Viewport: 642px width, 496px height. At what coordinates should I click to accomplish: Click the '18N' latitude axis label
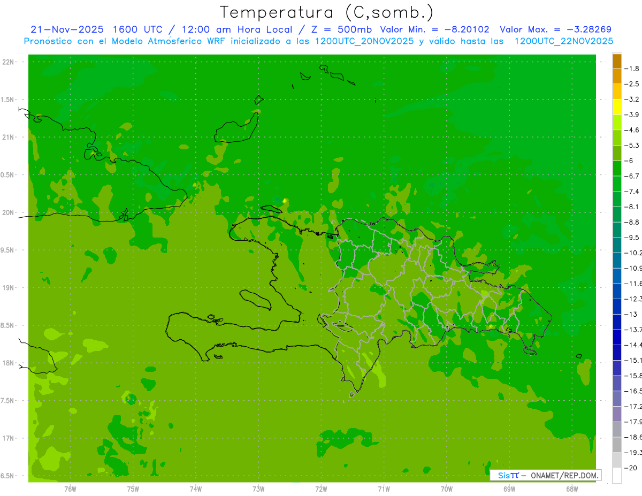pyautogui.click(x=8, y=363)
